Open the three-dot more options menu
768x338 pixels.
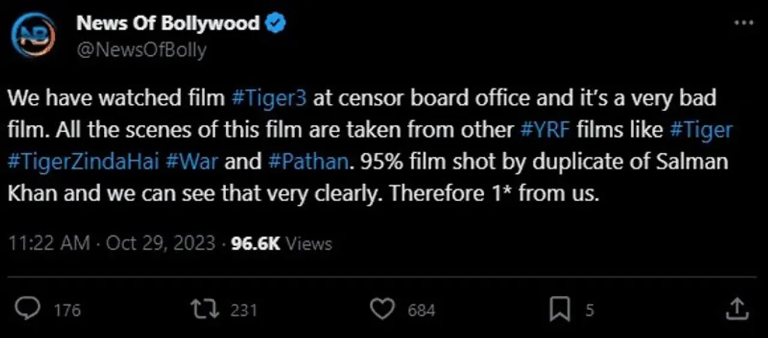(743, 23)
